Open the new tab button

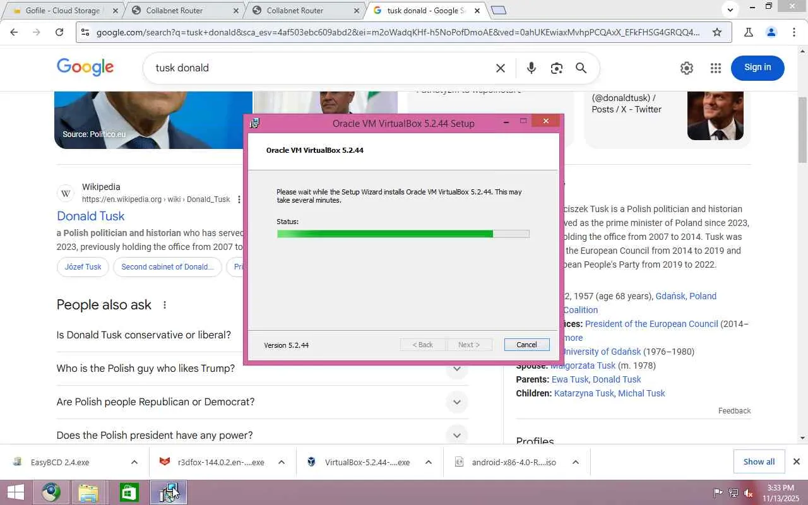pos(498,10)
